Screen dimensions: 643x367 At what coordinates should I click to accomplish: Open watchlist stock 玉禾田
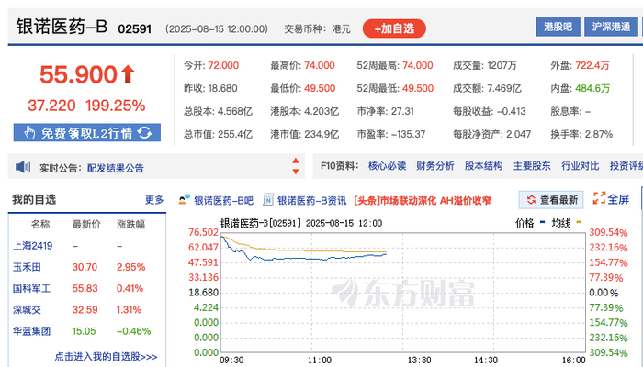pos(27,267)
